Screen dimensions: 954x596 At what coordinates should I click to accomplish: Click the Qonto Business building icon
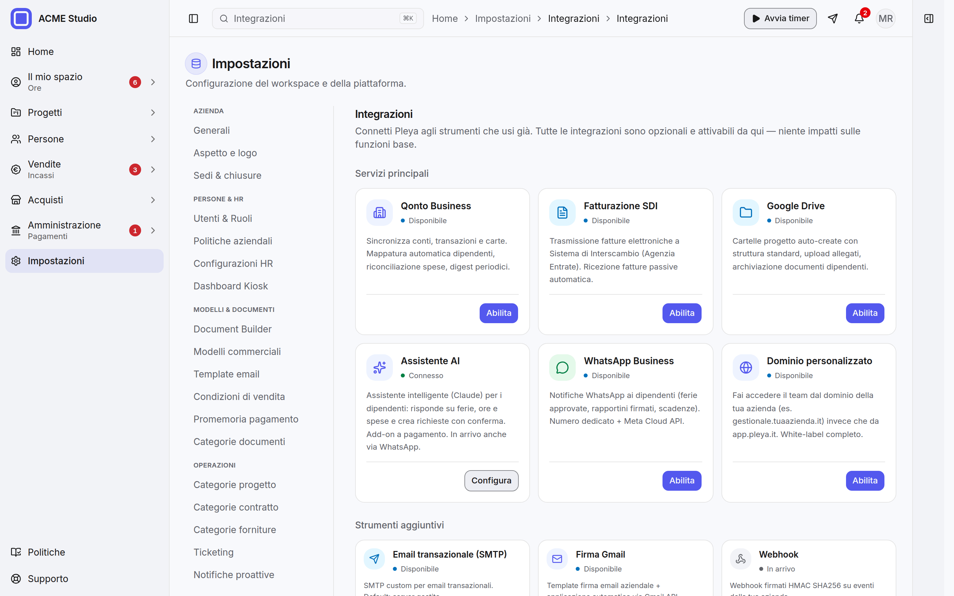click(379, 213)
